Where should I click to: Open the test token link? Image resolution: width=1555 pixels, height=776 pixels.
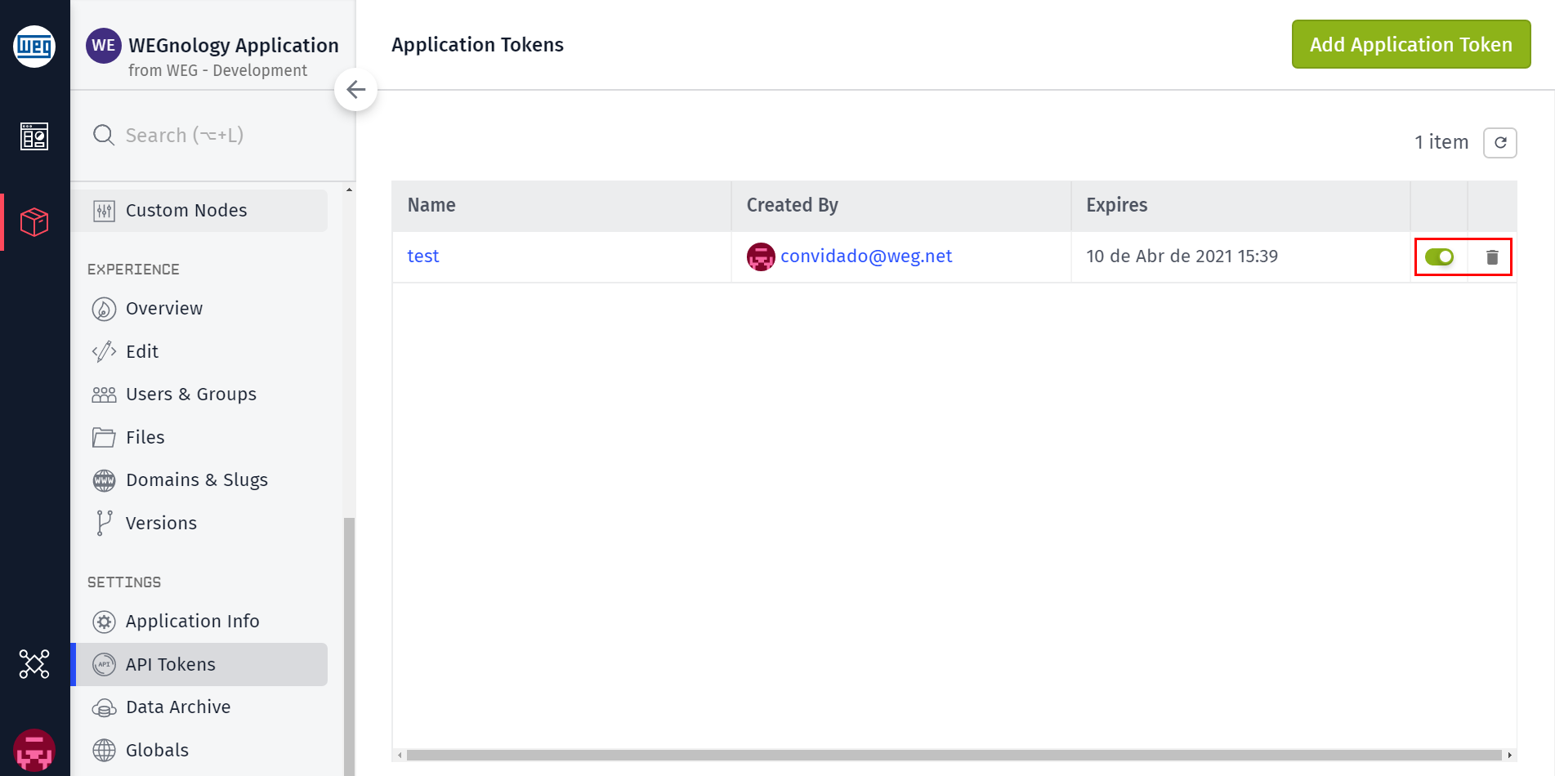[x=423, y=256]
